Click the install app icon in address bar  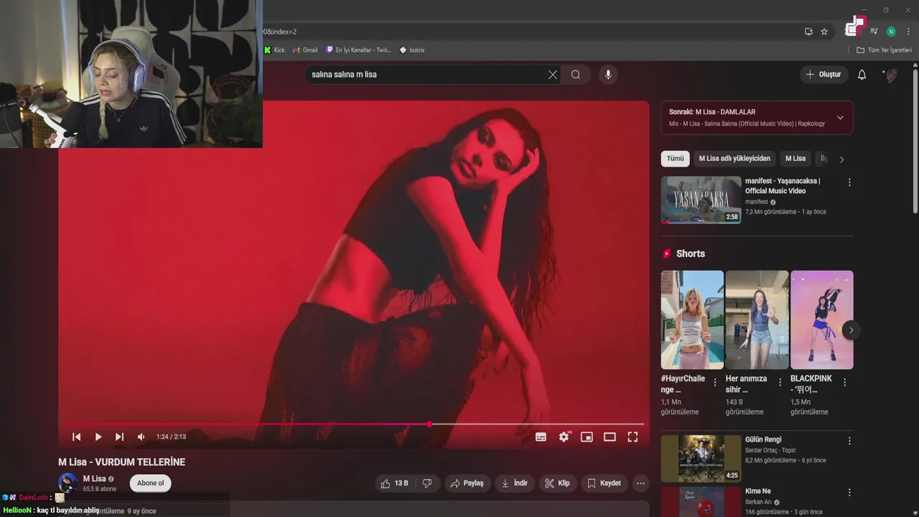tap(808, 32)
